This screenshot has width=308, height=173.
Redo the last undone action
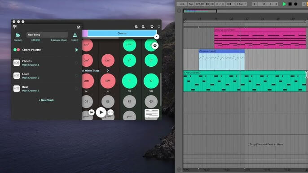(x=159, y=26)
